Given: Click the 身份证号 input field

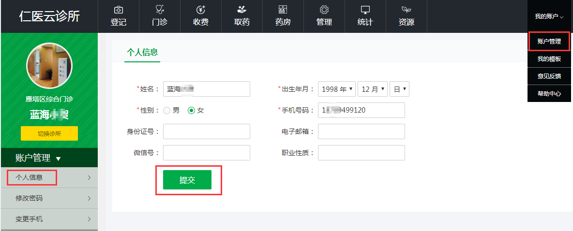Looking at the screenshot, I should coord(207,131).
